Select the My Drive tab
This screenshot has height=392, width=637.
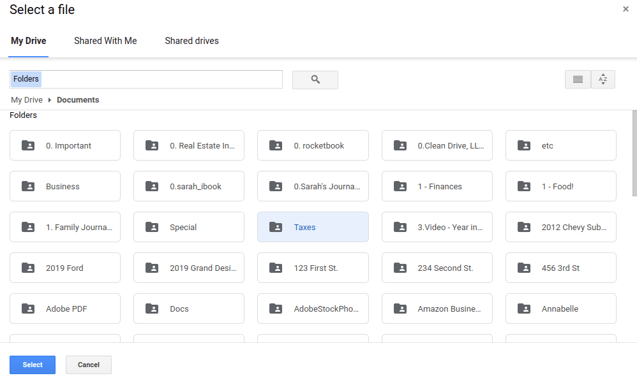click(29, 41)
